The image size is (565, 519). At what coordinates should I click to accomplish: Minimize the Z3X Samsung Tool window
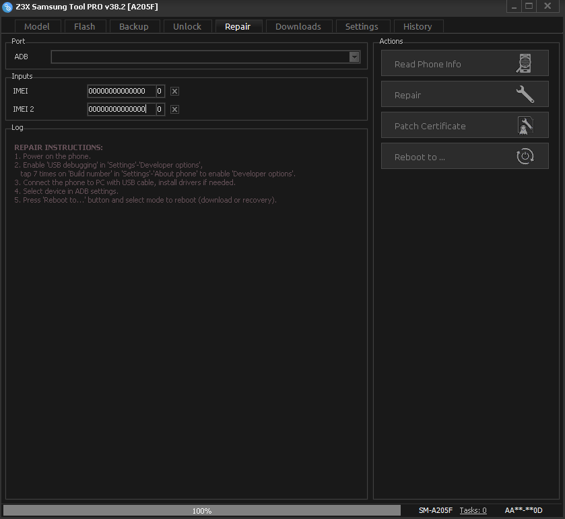click(514, 7)
